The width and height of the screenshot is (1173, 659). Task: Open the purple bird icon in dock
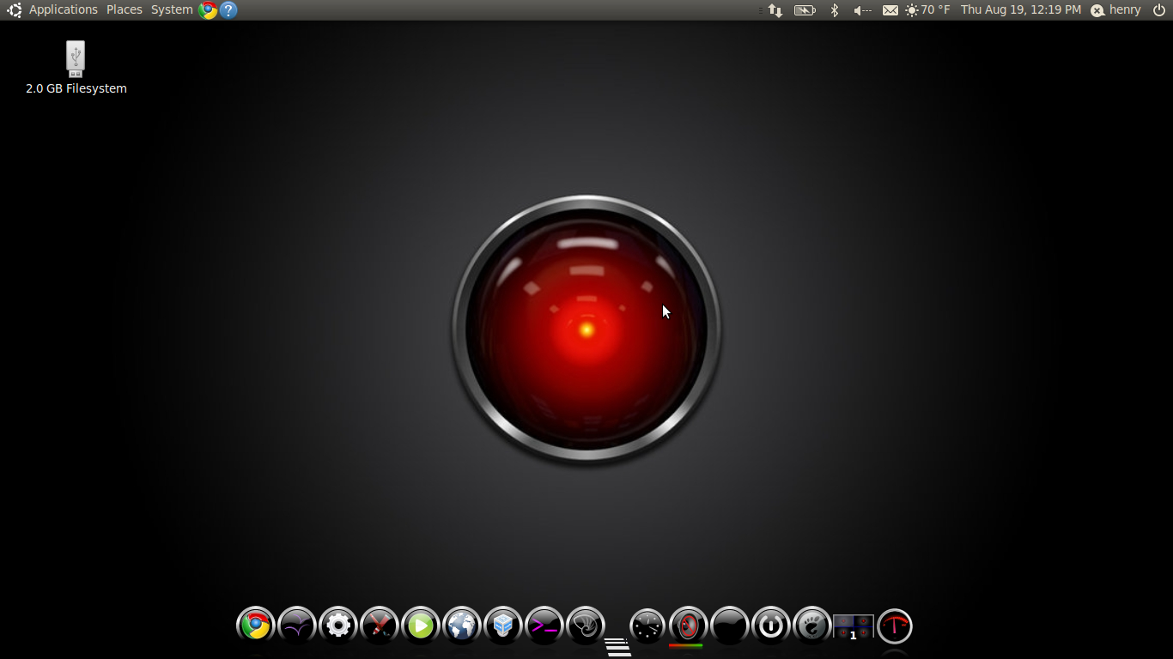pos(297,626)
